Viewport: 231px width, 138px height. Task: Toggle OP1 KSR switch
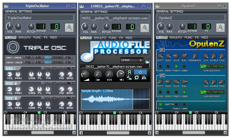(x=160, y=66)
